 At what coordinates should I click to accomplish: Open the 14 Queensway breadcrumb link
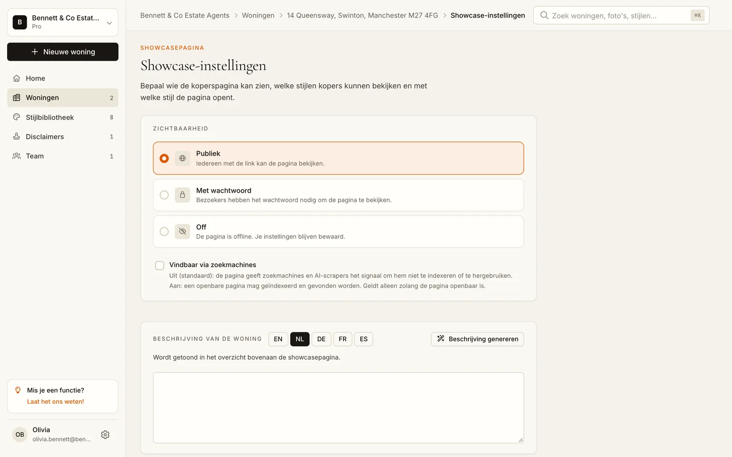[x=363, y=15]
